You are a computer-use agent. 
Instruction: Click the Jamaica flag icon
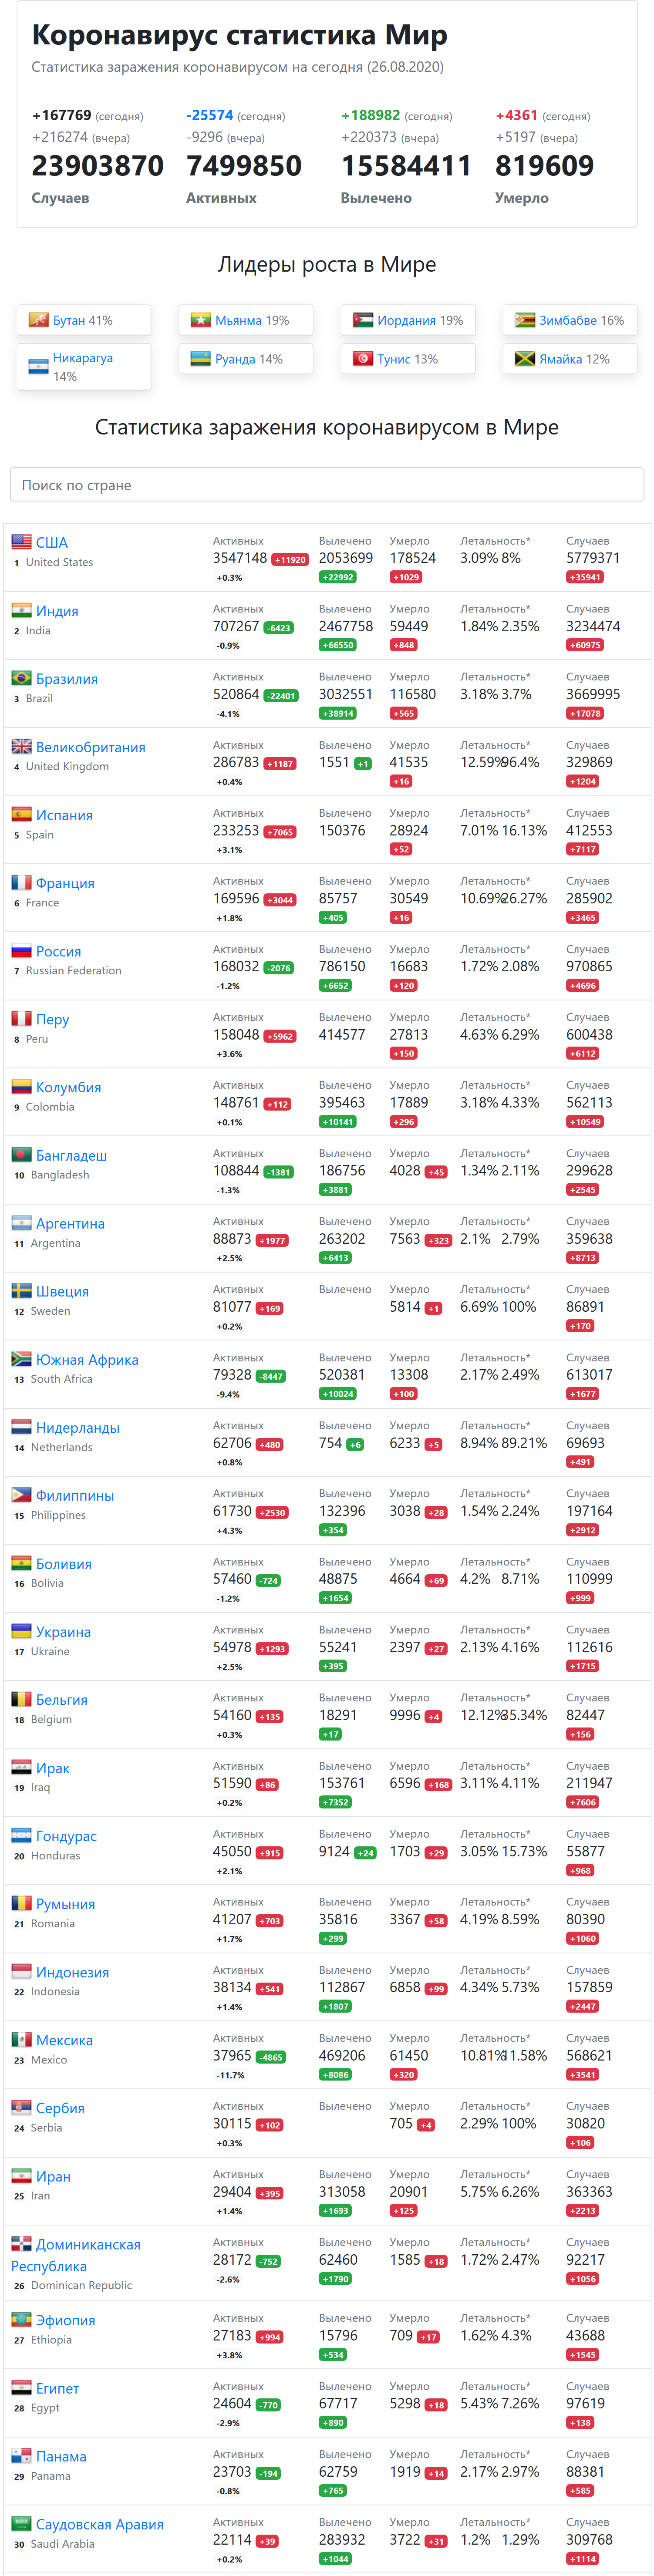525,358
